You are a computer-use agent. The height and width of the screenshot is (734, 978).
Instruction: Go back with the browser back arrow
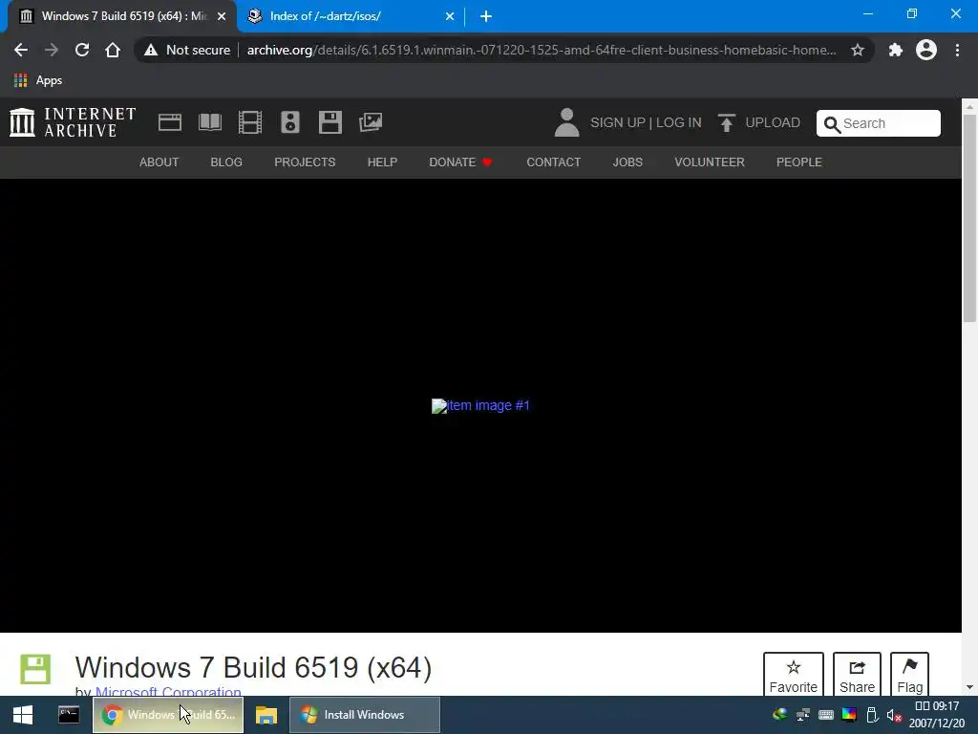(21, 50)
